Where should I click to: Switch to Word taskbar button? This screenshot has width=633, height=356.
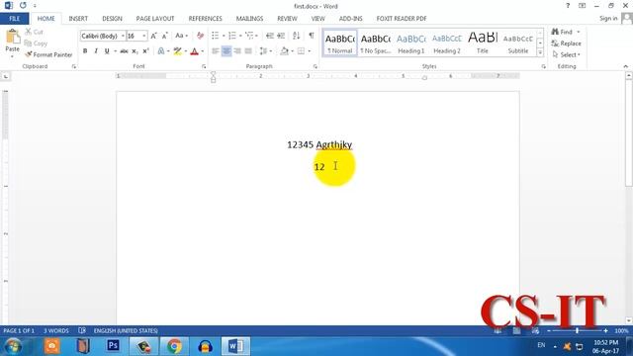pyautogui.click(x=235, y=346)
